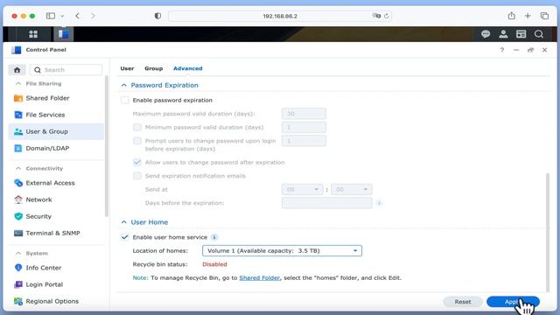Reload the page in Safari

[x=387, y=16]
